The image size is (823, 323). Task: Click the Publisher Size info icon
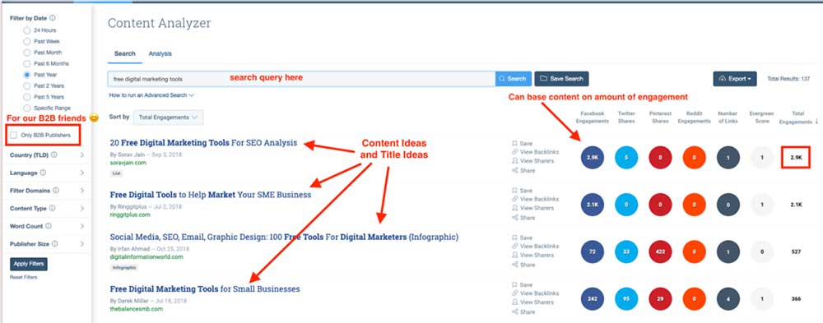click(x=54, y=244)
